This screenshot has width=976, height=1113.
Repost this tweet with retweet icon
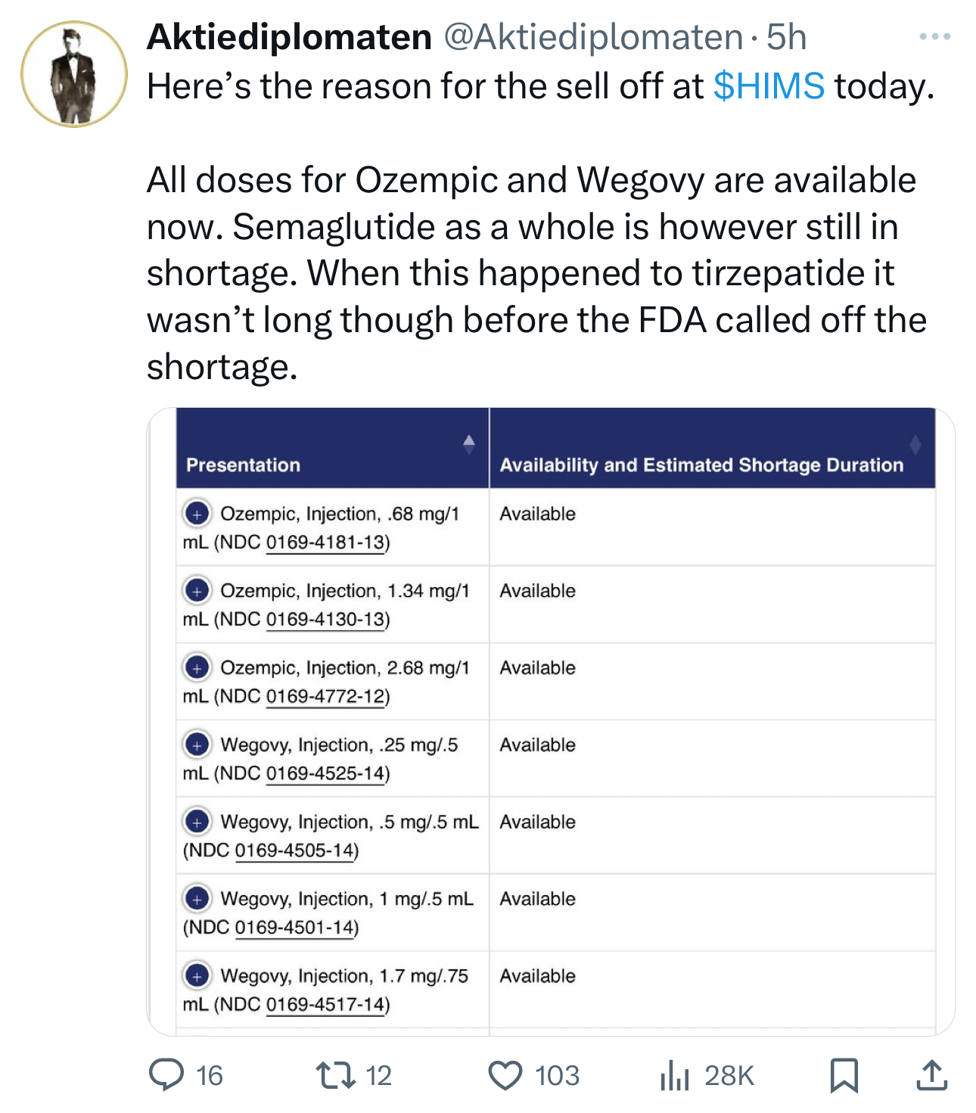[x=336, y=1075]
